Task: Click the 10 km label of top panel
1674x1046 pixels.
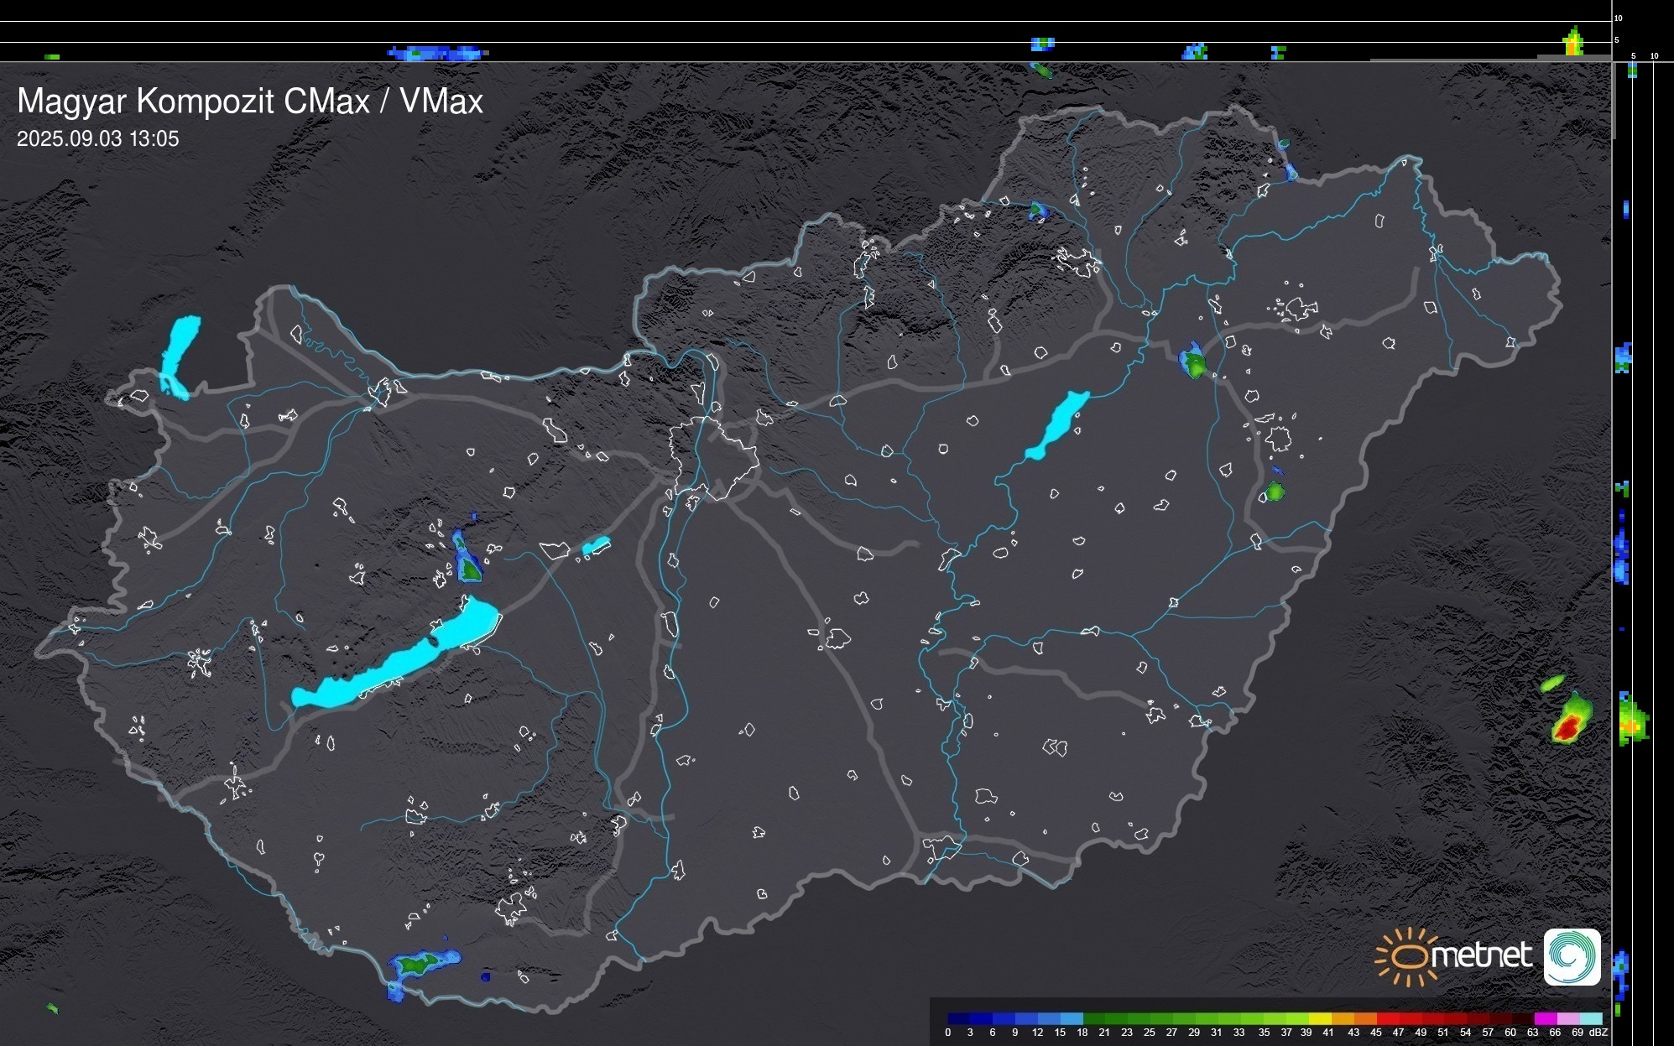Action: (1618, 18)
